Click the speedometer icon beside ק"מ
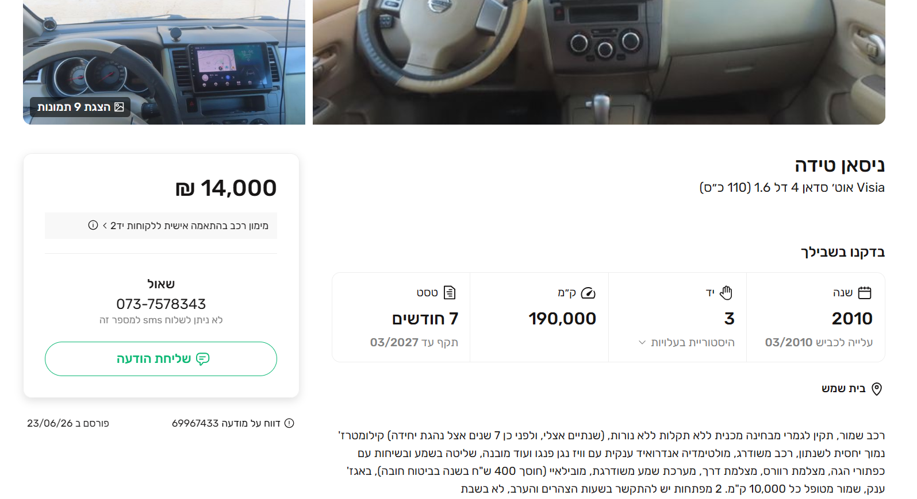This screenshot has width=917, height=499. coord(588,293)
